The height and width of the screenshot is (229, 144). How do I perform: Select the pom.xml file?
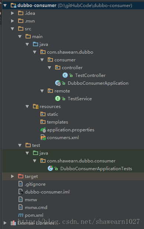(x=34, y=215)
